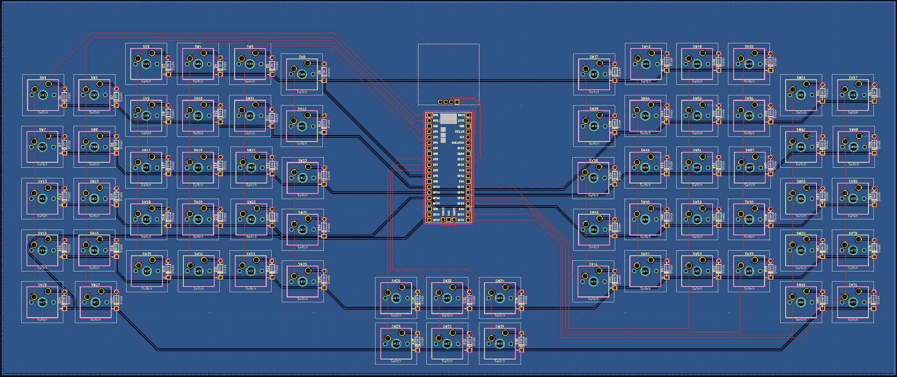Select the SW16 switch footprint
This screenshot has width=897, height=377.
click(x=94, y=250)
